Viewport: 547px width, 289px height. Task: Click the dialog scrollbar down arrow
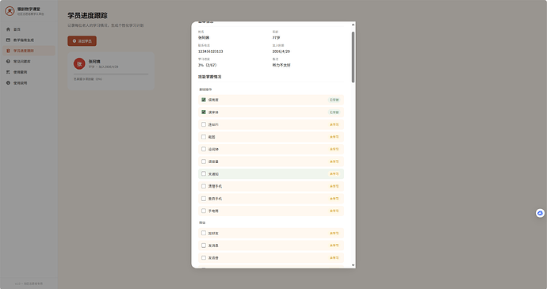[x=353, y=265]
